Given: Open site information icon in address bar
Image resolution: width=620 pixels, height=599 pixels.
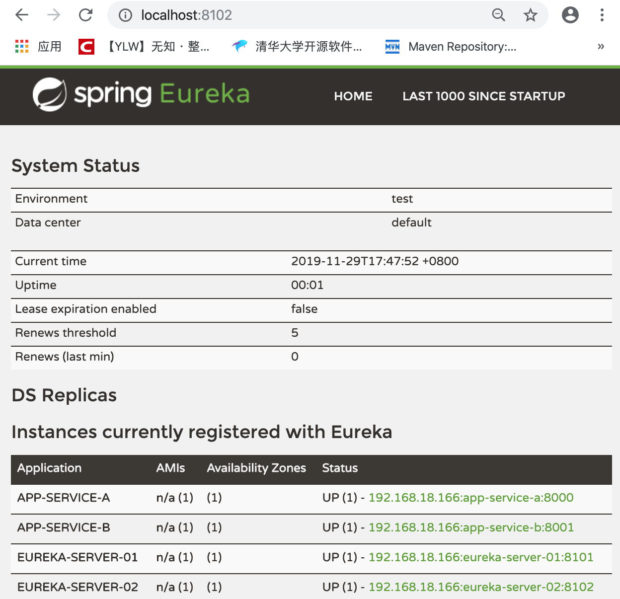Looking at the screenshot, I should point(125,15).
